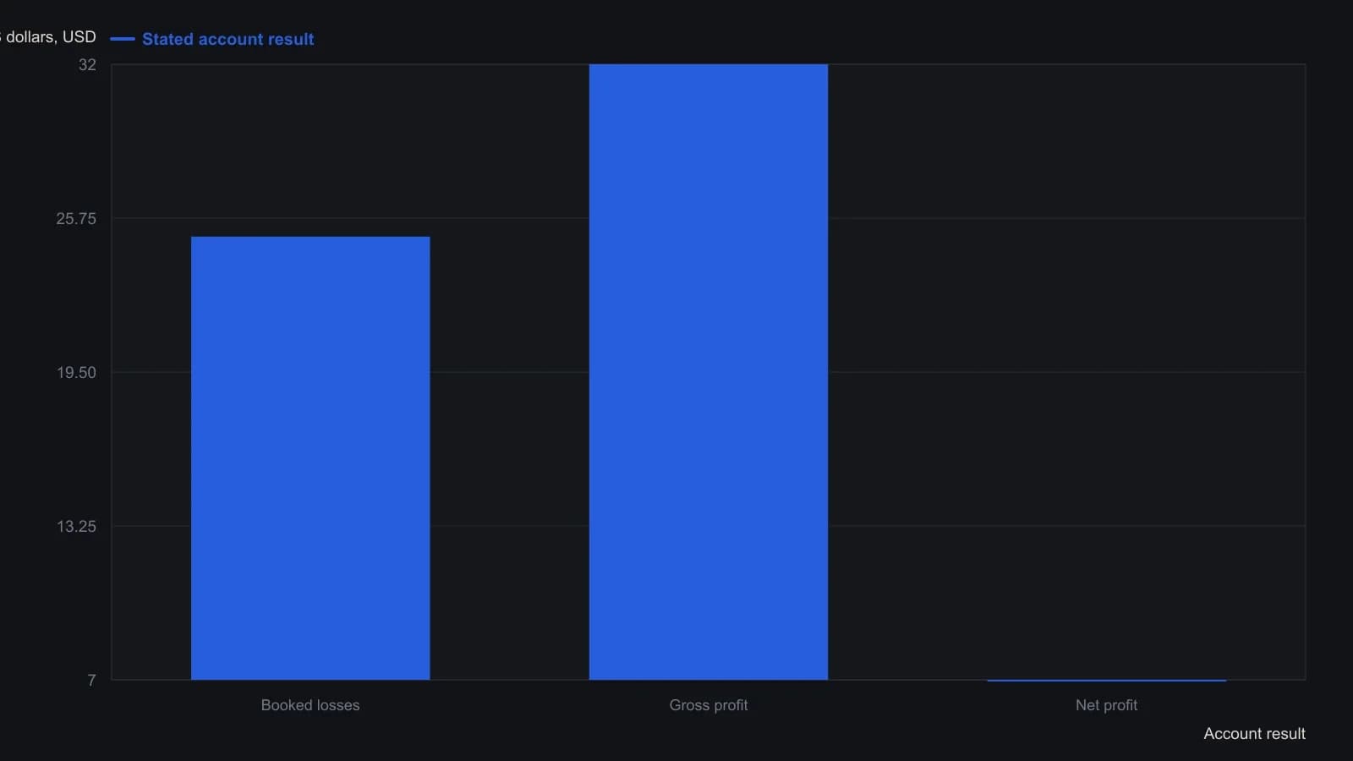The image size is (1353, 761).
Task: Click the 'Net profit' axis label
Action: tap(1106, 705)
